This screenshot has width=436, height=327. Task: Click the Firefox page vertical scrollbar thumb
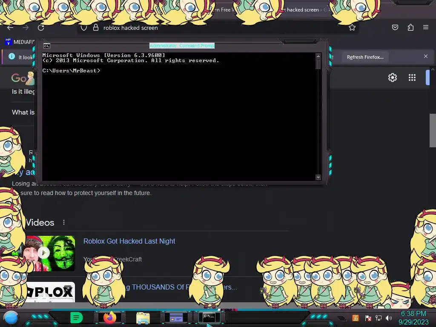433,130
